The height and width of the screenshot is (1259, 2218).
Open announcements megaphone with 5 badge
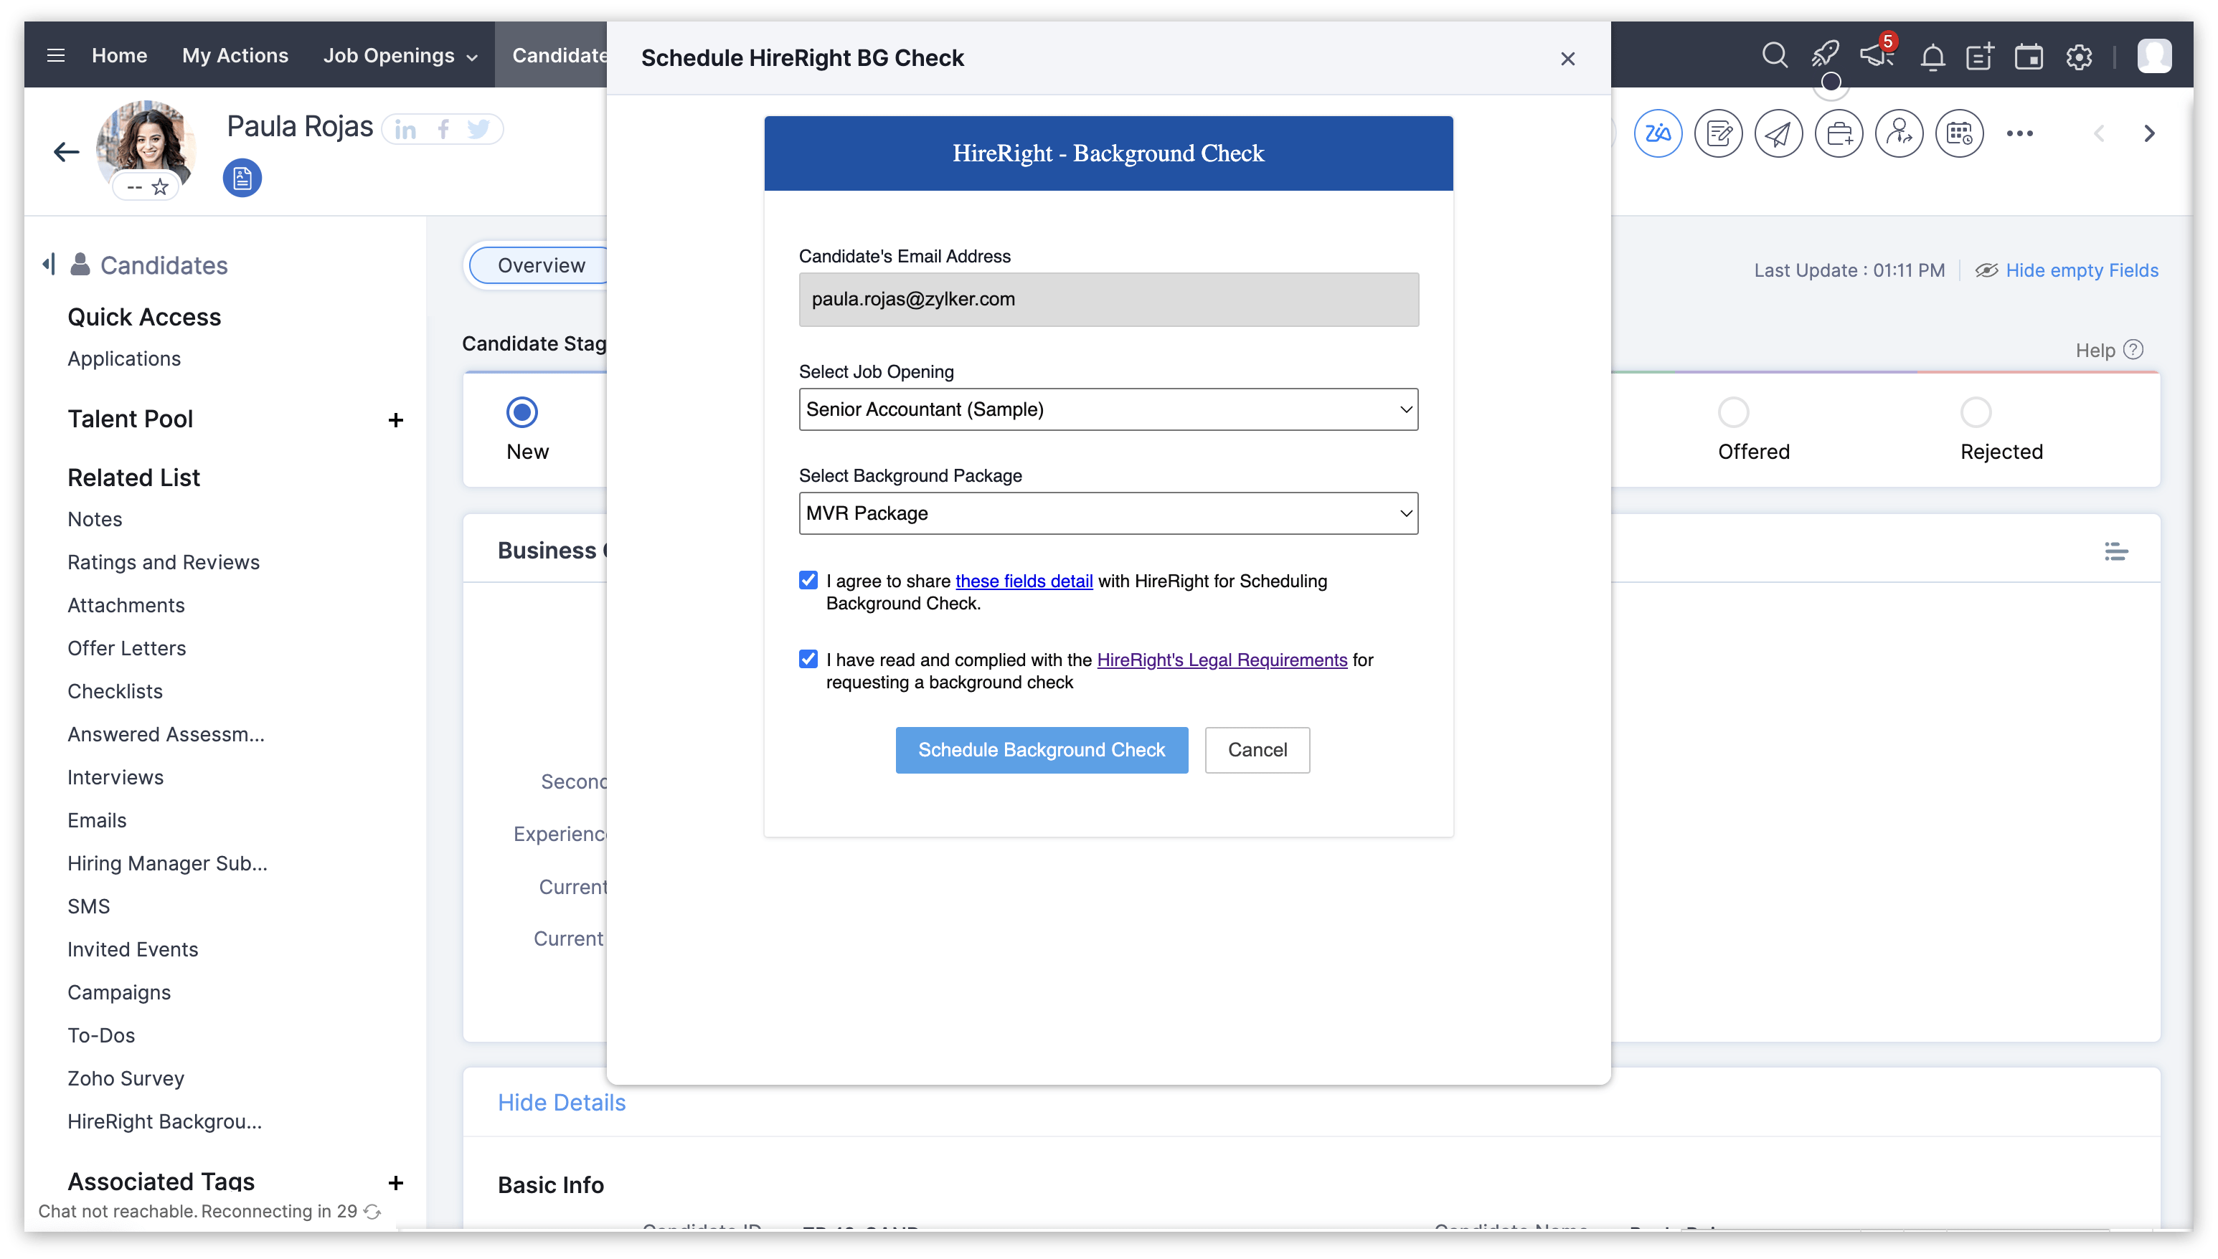[1878, 54]
